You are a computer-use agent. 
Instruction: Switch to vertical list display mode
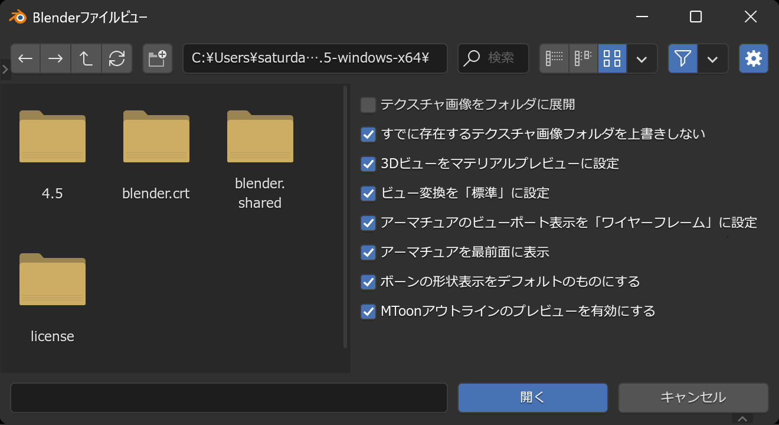554,58
